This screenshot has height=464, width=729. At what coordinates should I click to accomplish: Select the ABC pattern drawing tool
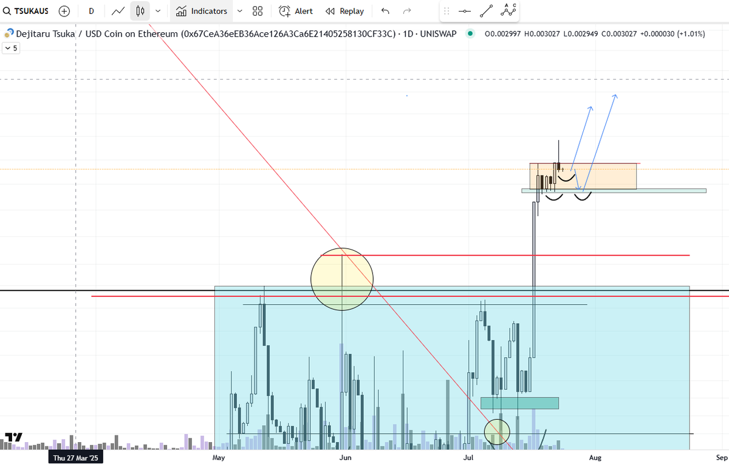(508, 10)
